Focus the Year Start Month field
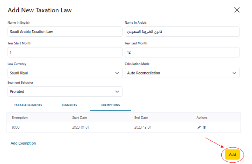The image size is (252, 164). point(65,52)
